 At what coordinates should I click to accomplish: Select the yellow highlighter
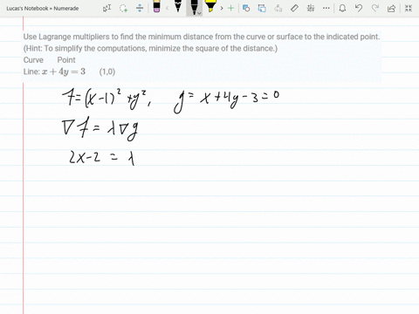click(210, 6)
